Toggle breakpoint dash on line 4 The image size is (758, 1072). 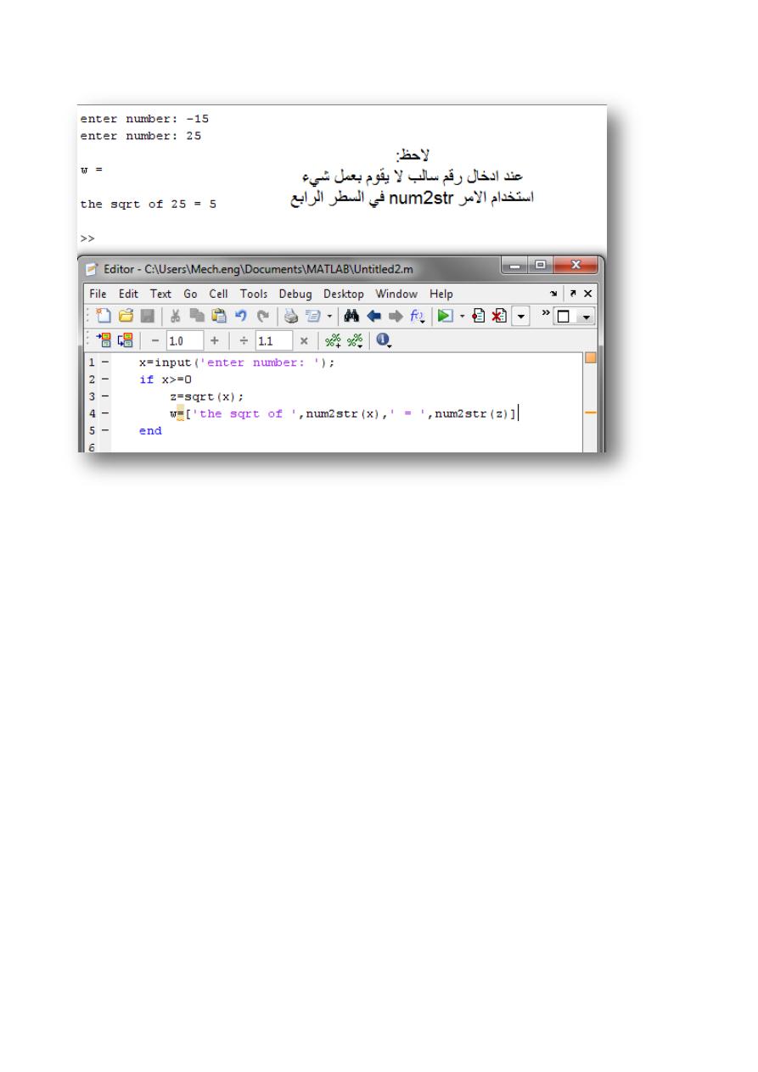pyautogui.click(x=104, y=413)
